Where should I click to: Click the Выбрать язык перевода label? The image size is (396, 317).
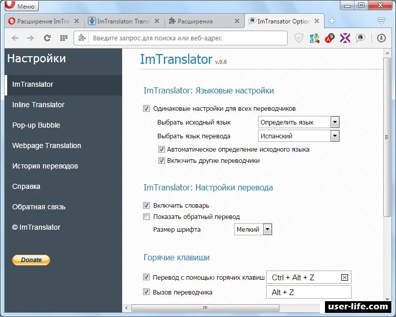(x=194, y=136)
